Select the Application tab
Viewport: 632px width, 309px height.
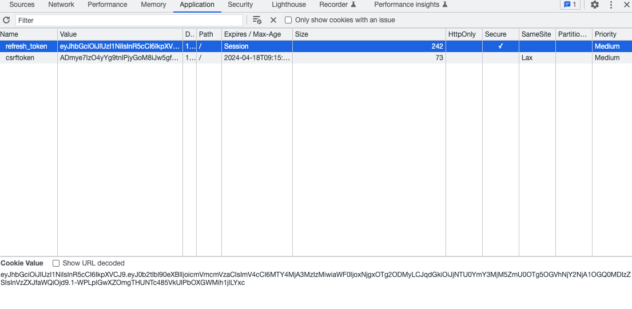[x=197, y=5]
